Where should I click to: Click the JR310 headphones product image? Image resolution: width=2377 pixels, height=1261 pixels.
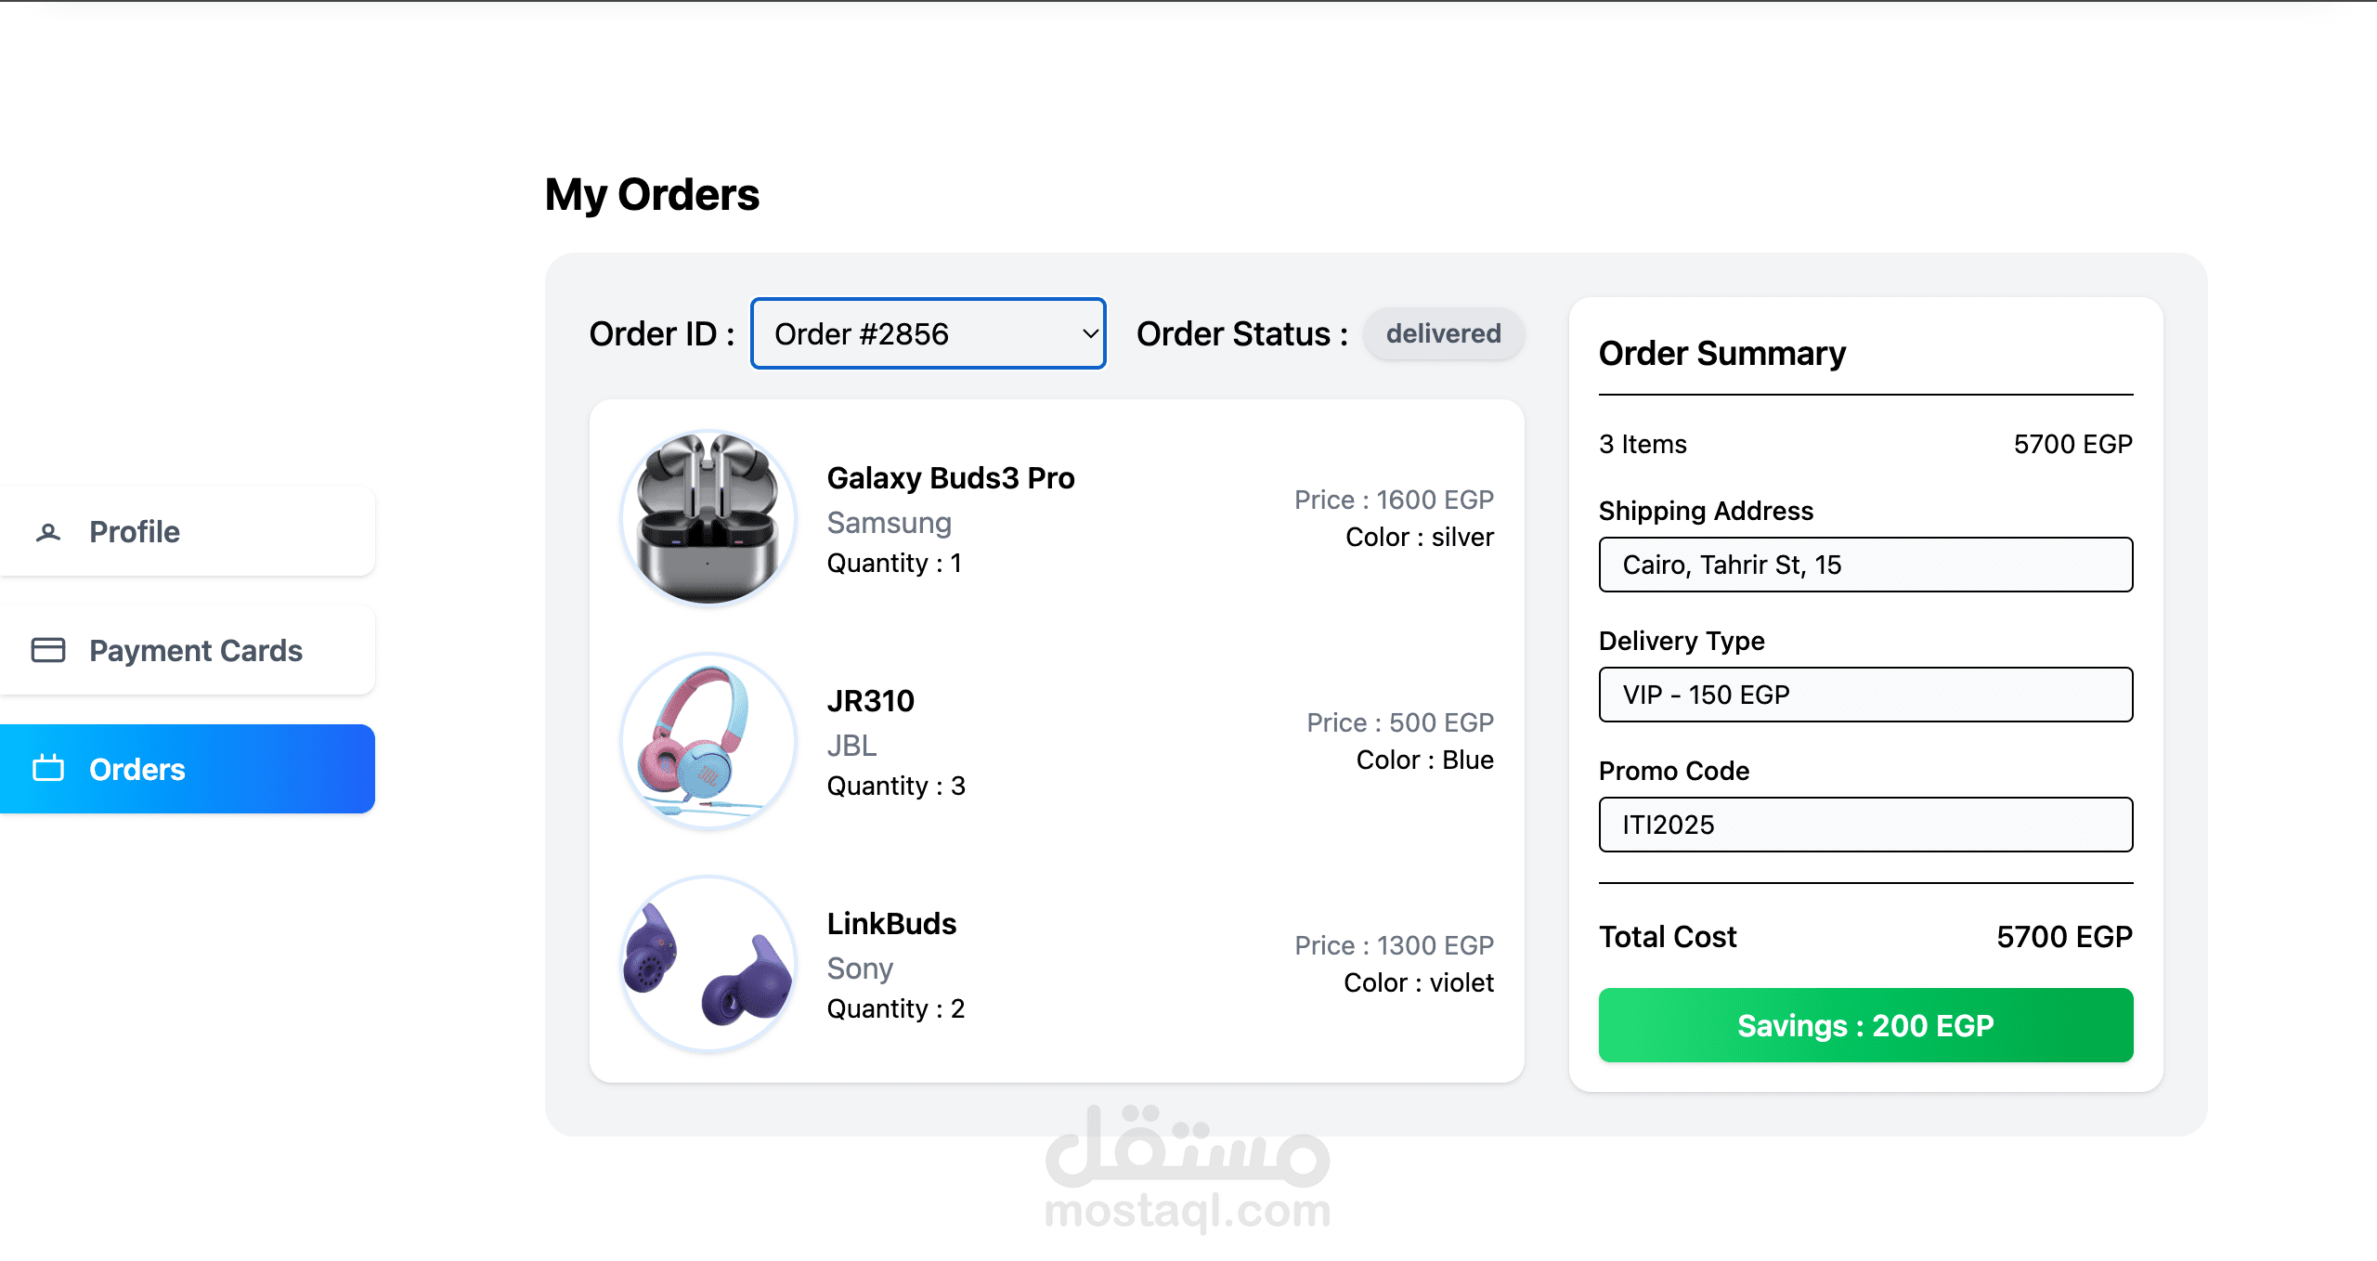click(x=708, y=741)
